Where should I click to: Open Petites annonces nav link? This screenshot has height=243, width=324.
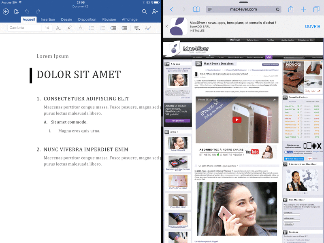[255, 58]
